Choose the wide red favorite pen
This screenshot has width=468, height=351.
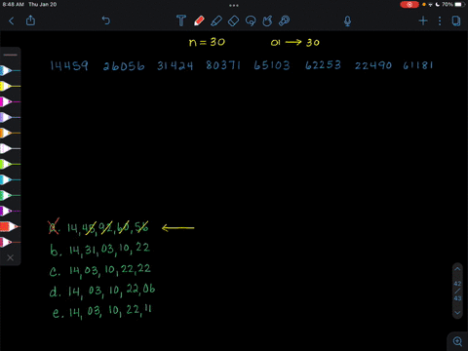(x=10, y=226)
